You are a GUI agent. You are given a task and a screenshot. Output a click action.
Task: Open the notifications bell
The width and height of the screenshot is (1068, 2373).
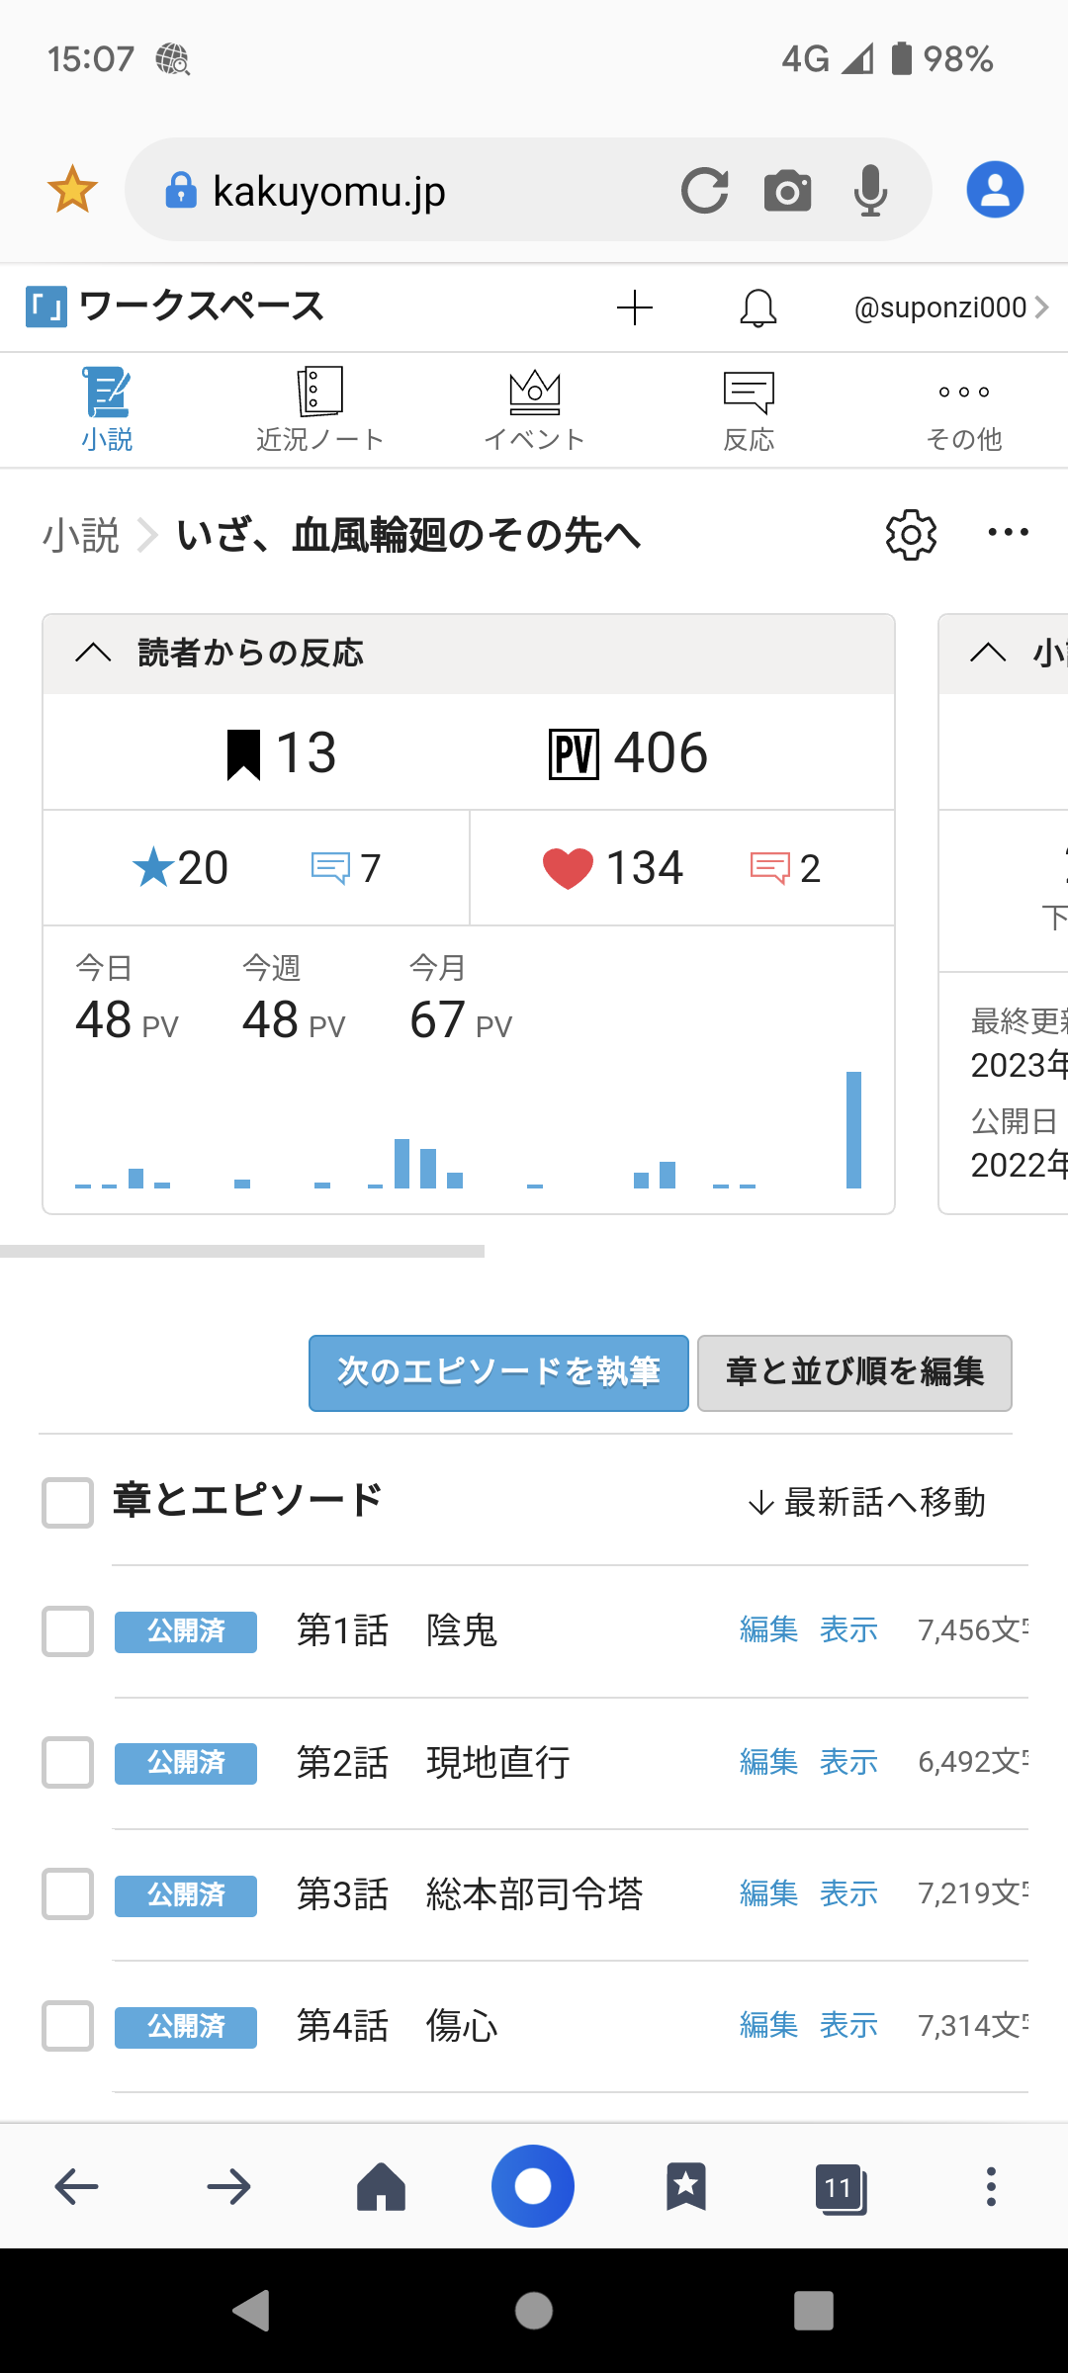[757, 308]
